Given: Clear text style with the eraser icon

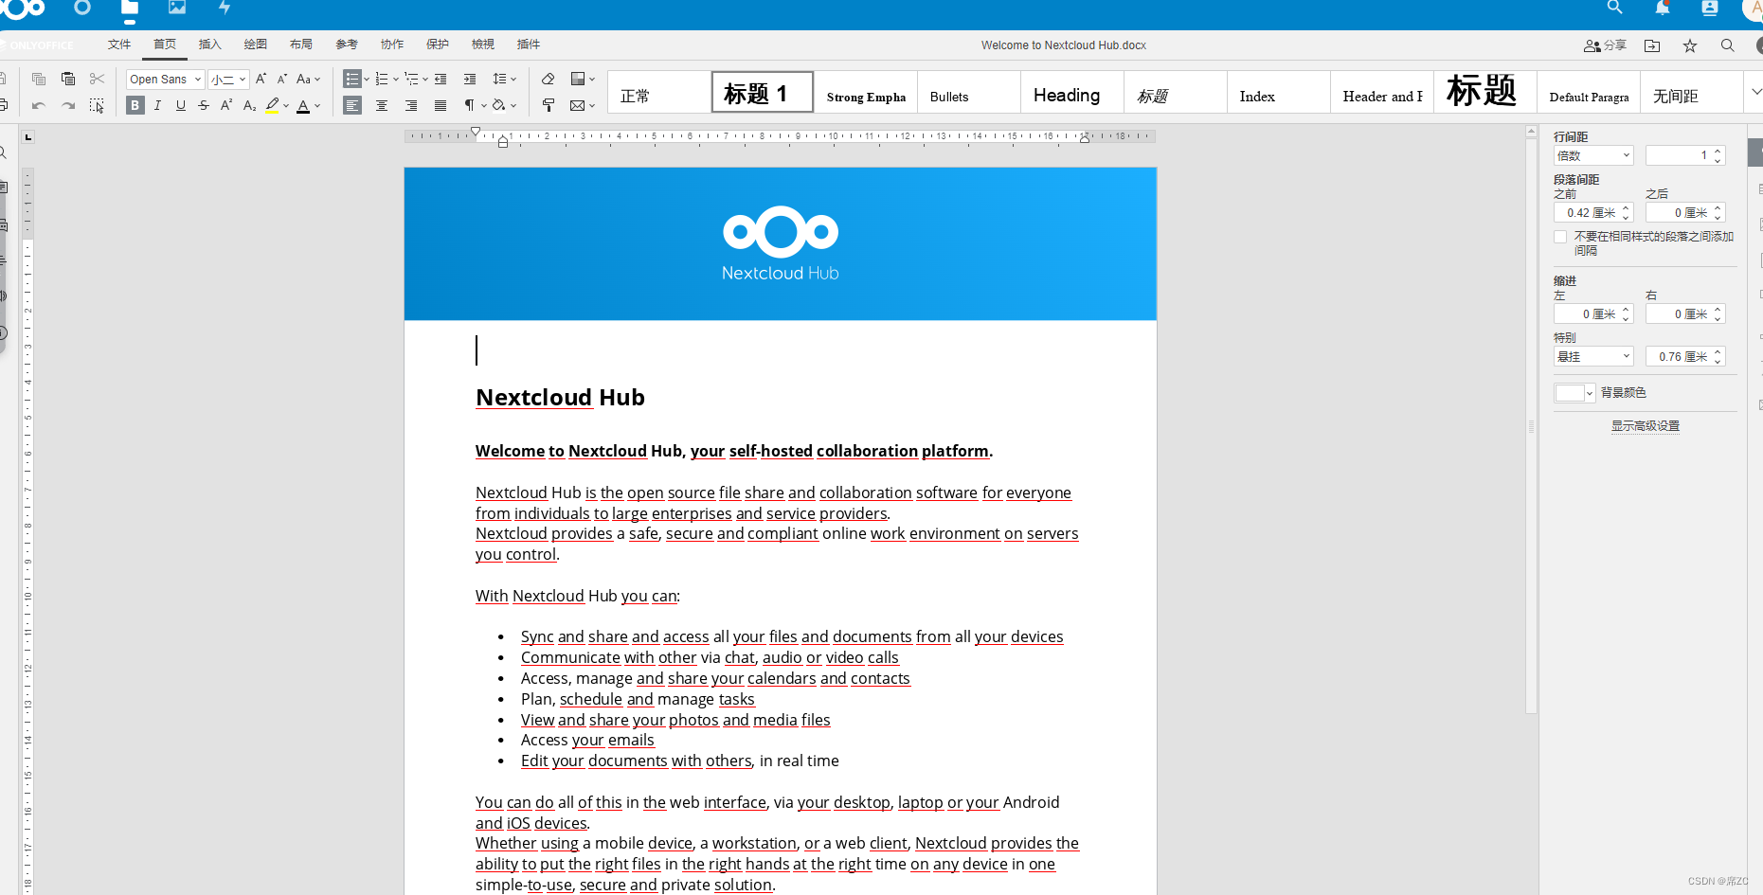Looking at the screenshot, I should pos(548,80).
